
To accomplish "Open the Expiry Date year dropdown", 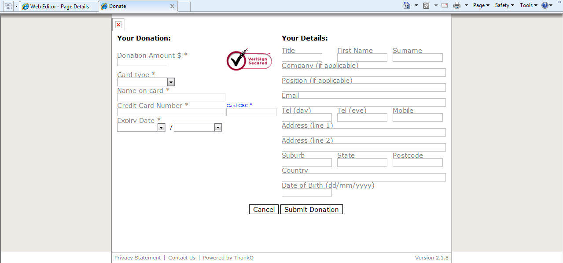I will 217,127.
